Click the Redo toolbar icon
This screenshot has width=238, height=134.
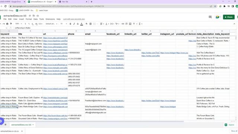(x=4, y=24)
